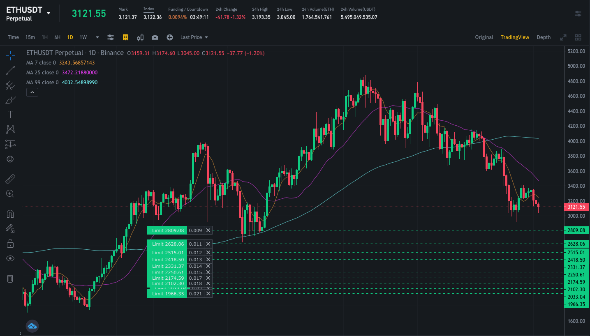Screen dimensions: 590x336
Task: Open the Last Price dropdown
Action: 194,37
